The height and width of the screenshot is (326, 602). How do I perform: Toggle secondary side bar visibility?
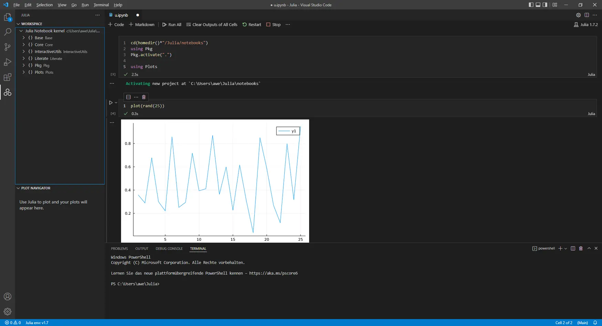tap(545, 5)
